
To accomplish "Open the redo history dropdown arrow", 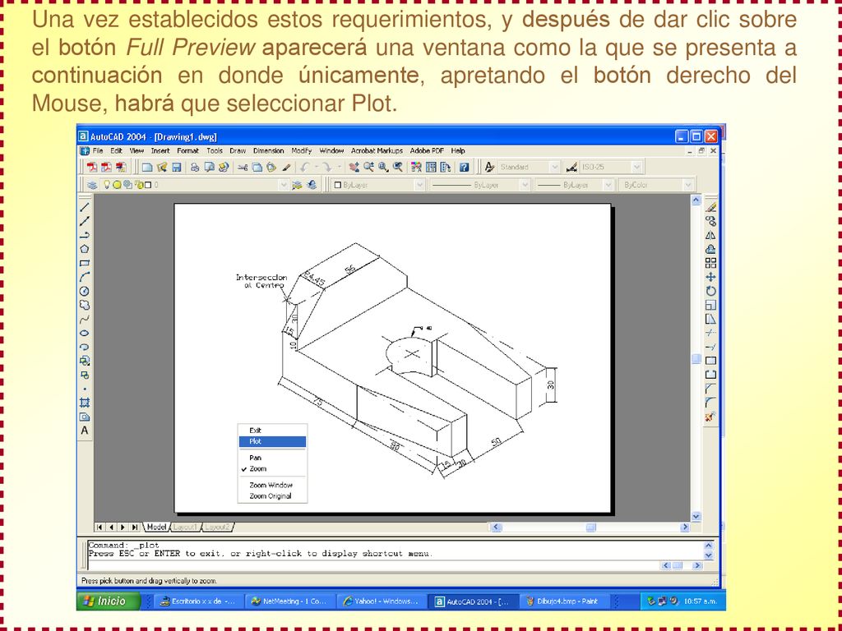I will 340,168.
